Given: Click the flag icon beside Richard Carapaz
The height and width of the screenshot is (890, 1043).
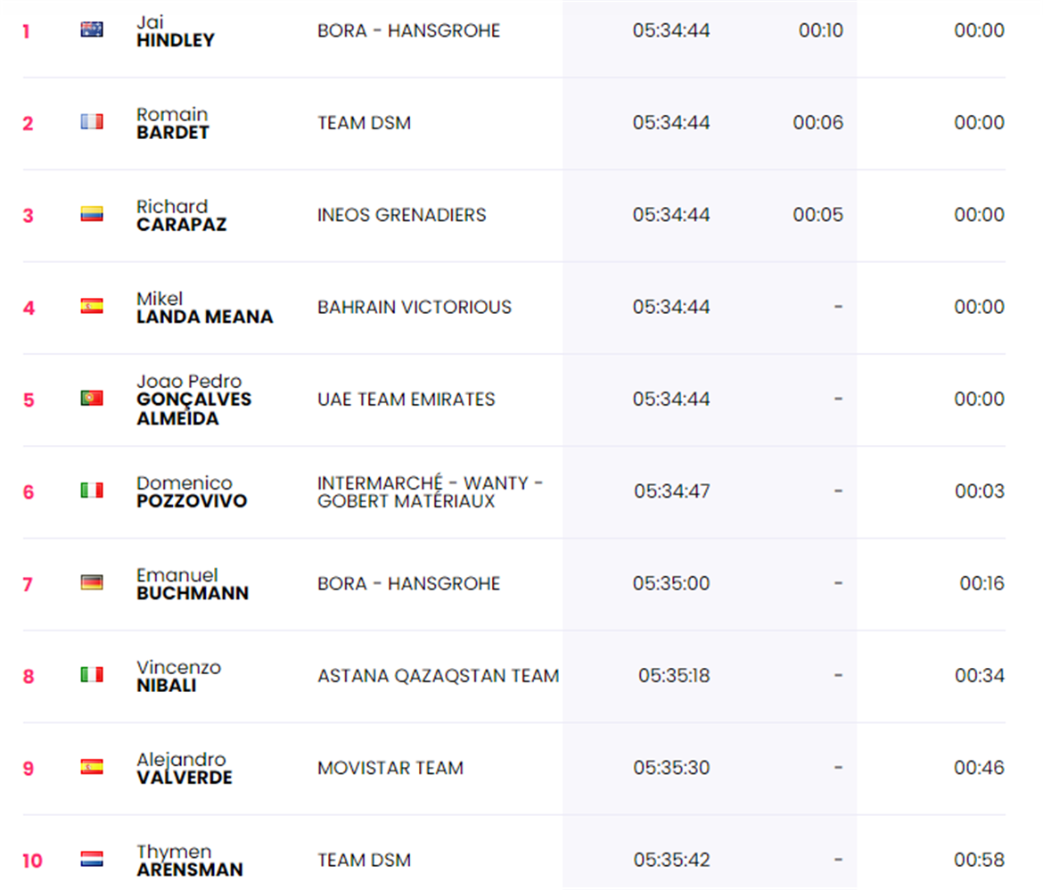Looking at the screenshot, I should tap(92, 214).
